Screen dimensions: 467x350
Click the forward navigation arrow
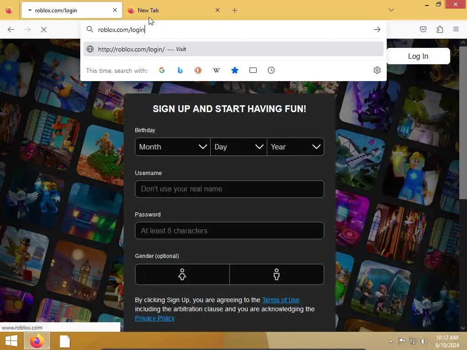click(x=27, y=30)
